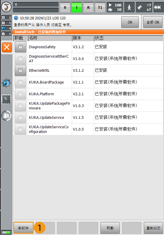This screenshot has height=235, width=164.
Task: Select the EthernetKRL name cell
Action: click(50, 70)
